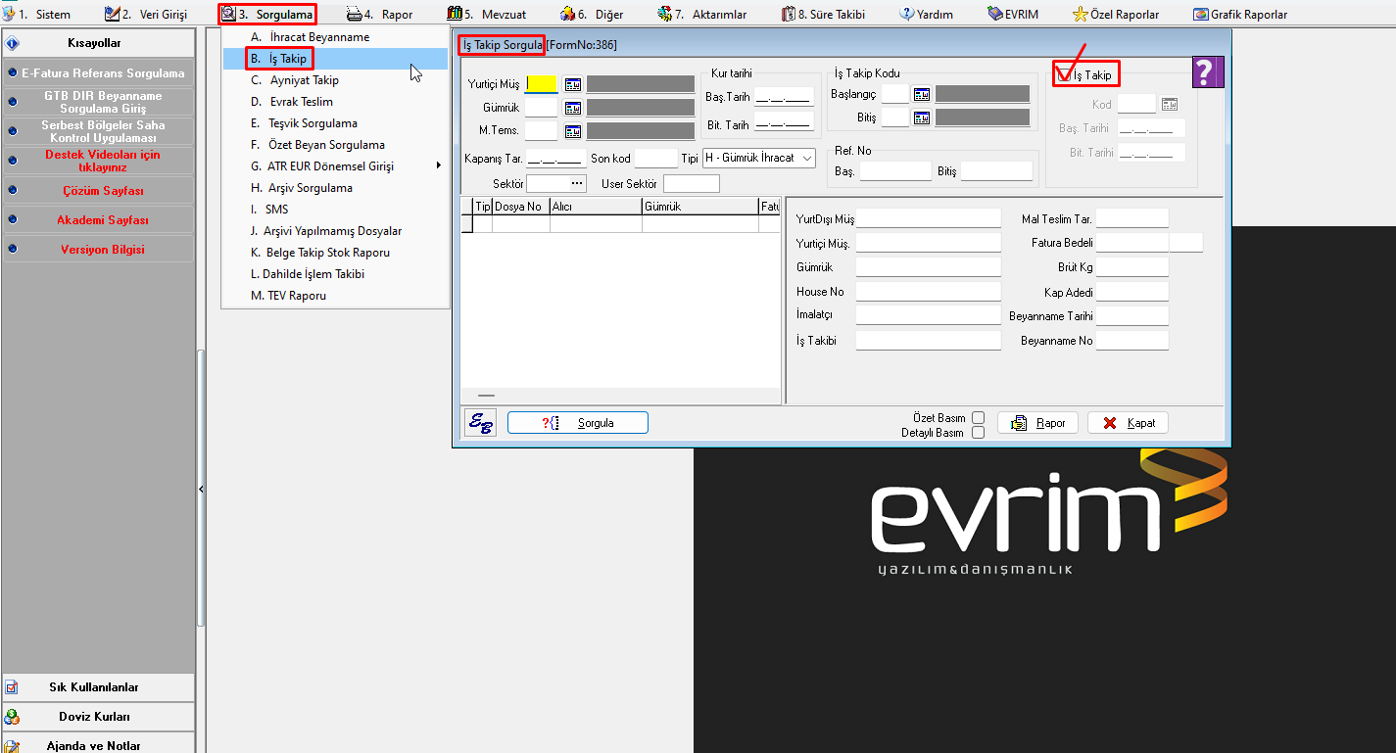Viewport: 1396px width, 753px height.
Task: Select Arşiv Sorgulama menu entry
Action: pos(335,188)
